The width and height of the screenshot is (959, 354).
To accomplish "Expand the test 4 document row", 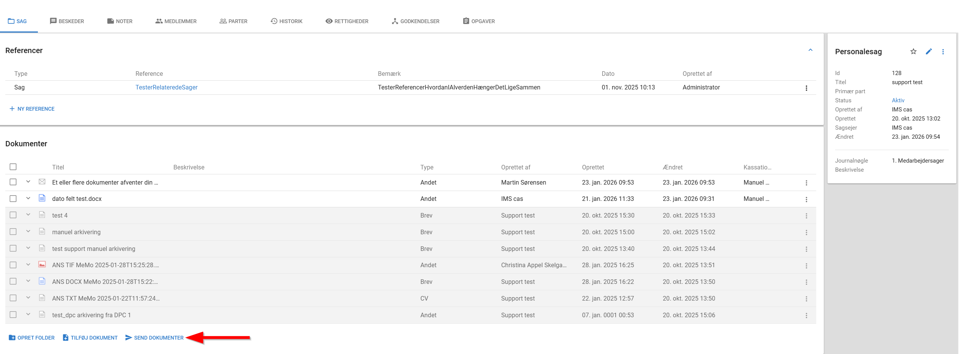I will [28, 215].
